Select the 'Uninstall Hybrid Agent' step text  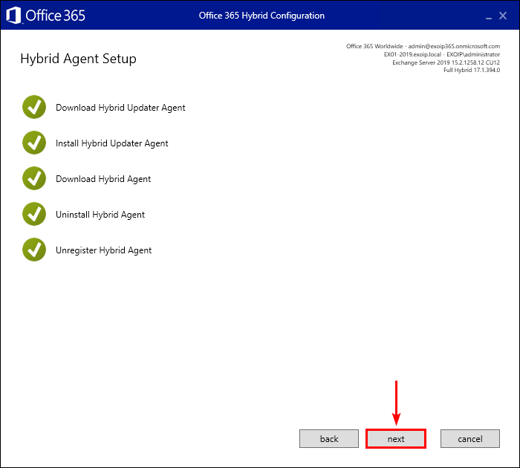(100, 215)
